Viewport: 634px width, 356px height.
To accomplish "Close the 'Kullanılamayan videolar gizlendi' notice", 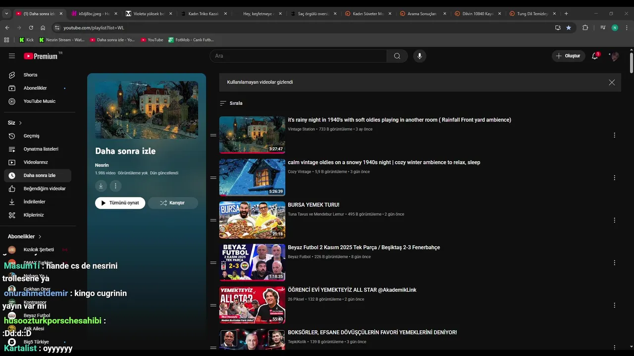I will pos(612,83).
